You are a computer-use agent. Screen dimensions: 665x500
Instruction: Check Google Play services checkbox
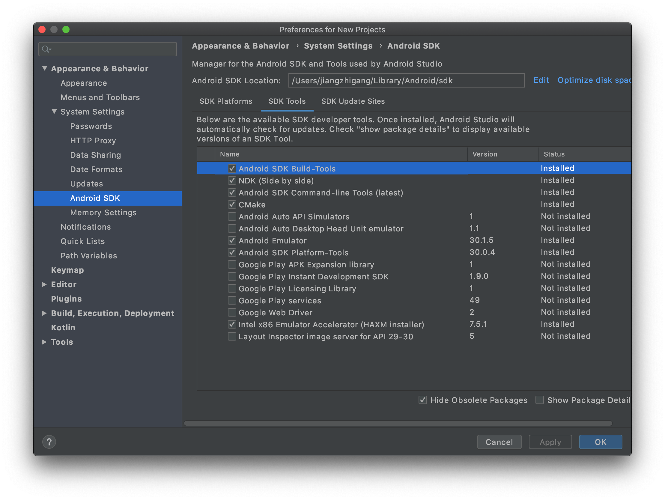click(232, 301)
